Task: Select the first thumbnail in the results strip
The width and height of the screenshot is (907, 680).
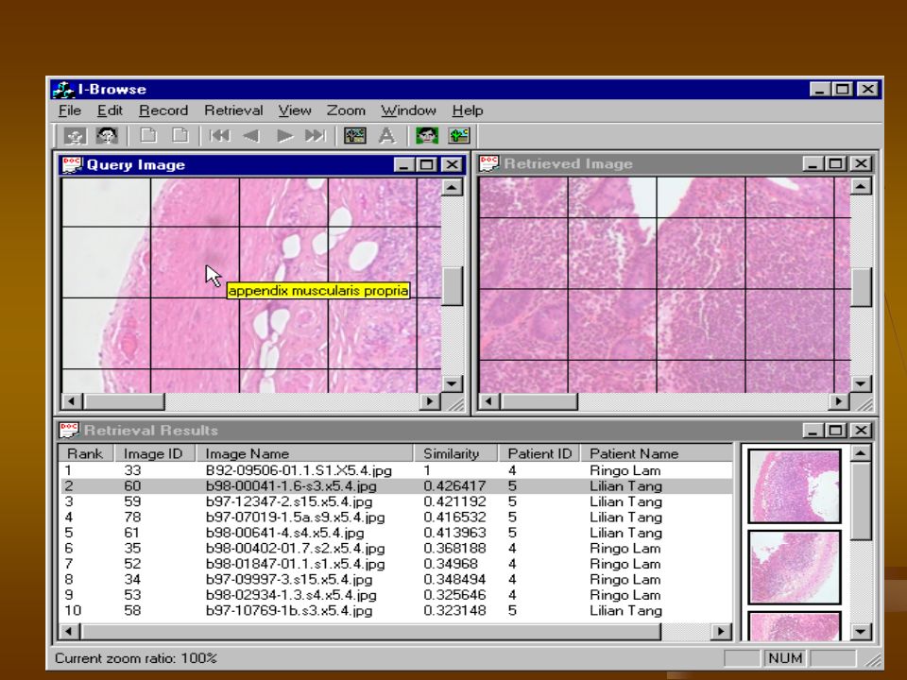Action: point(795,486)
